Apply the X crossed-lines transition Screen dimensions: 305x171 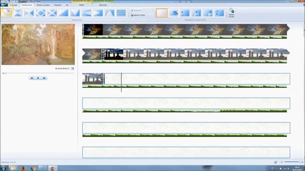point(52,13)
